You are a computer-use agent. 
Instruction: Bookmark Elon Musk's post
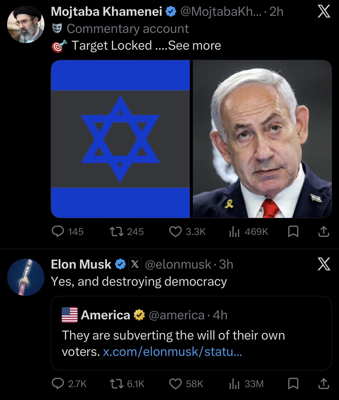pyautogui.click(x=293, y=384)
